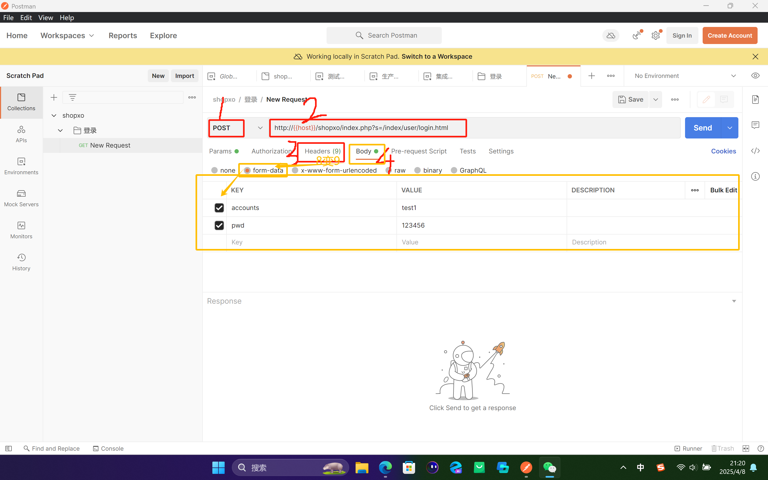Viewport: 768px width, 480px height.
Task: Click the empty Key input field
Action: click(x=311, y=242)
